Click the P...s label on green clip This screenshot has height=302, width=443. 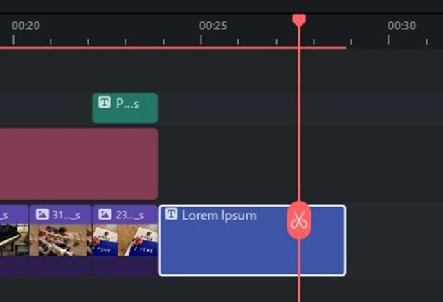click(127, 104)
